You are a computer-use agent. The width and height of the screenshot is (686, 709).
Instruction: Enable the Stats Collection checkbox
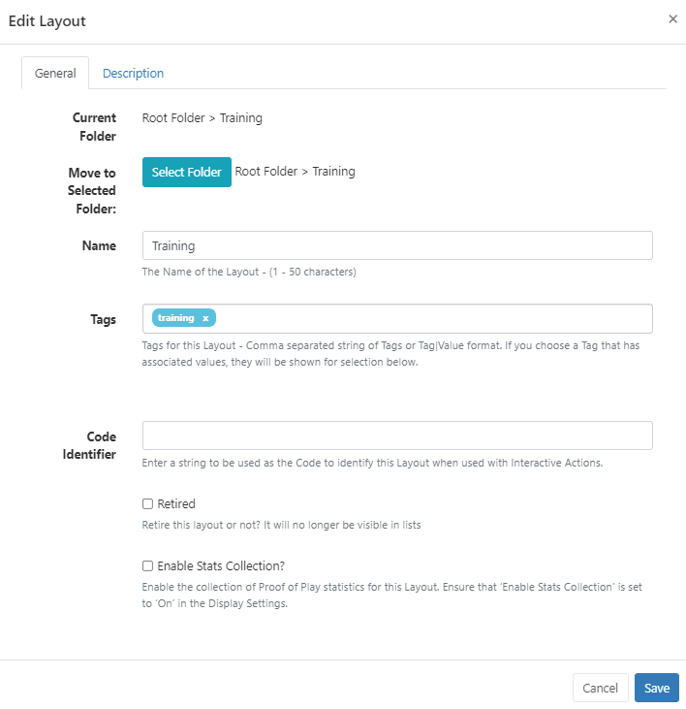tap(147, 566)
